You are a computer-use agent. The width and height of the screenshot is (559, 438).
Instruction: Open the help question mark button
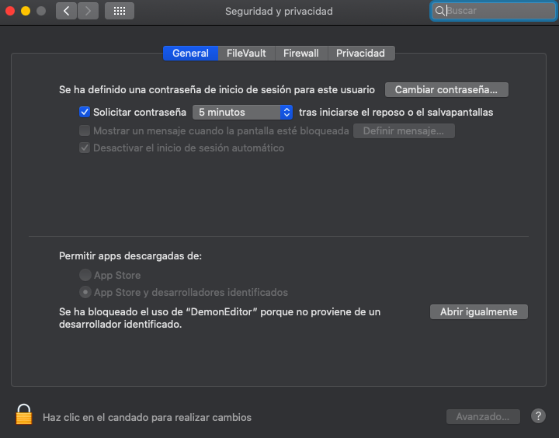538,416
